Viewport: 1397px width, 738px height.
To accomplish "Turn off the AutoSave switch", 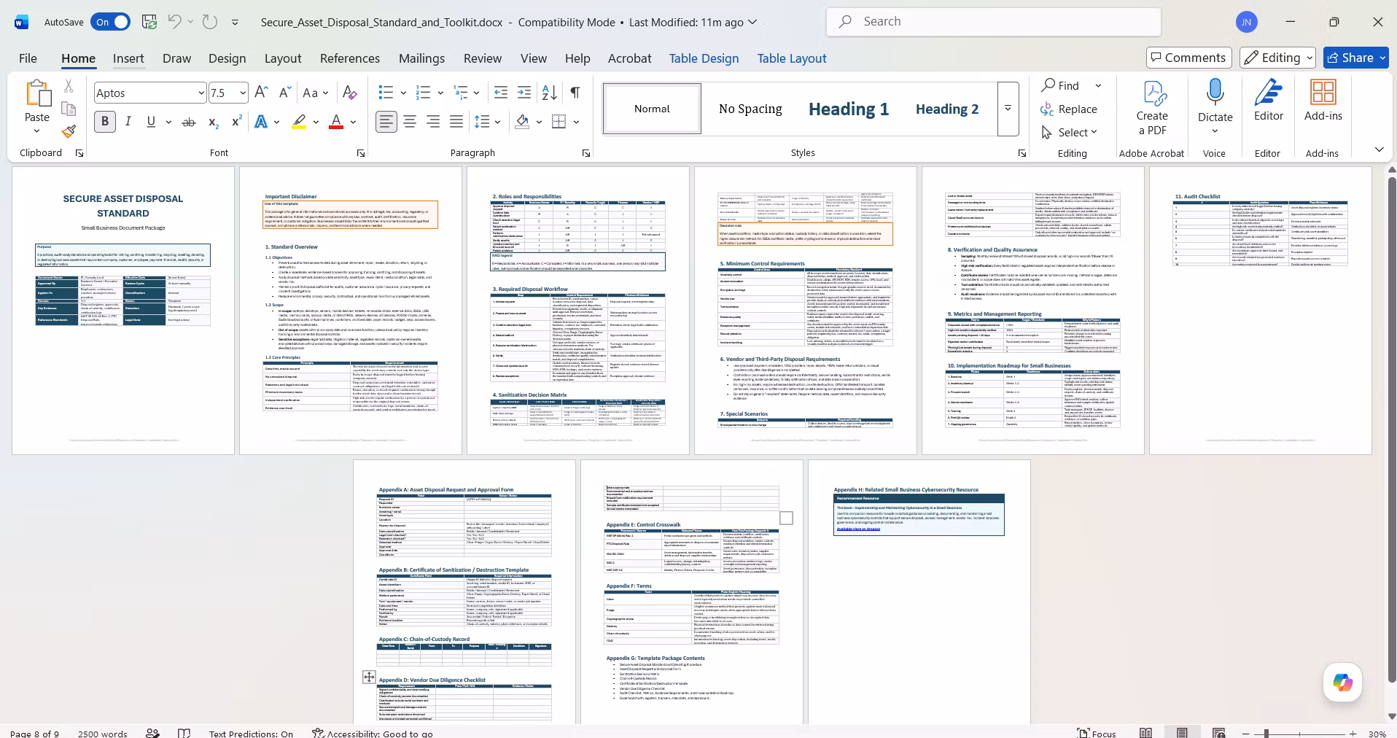I will tap(111, 22).
